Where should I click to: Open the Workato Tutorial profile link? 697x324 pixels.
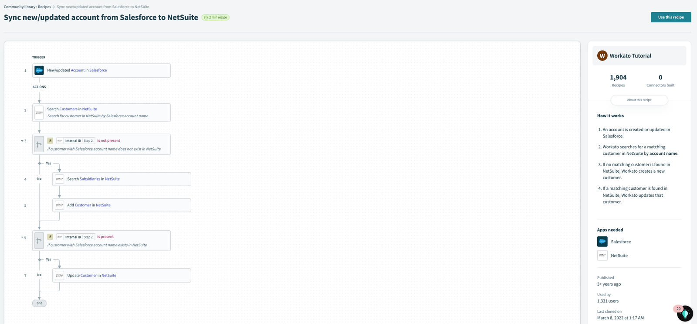[x=630, y=56]
